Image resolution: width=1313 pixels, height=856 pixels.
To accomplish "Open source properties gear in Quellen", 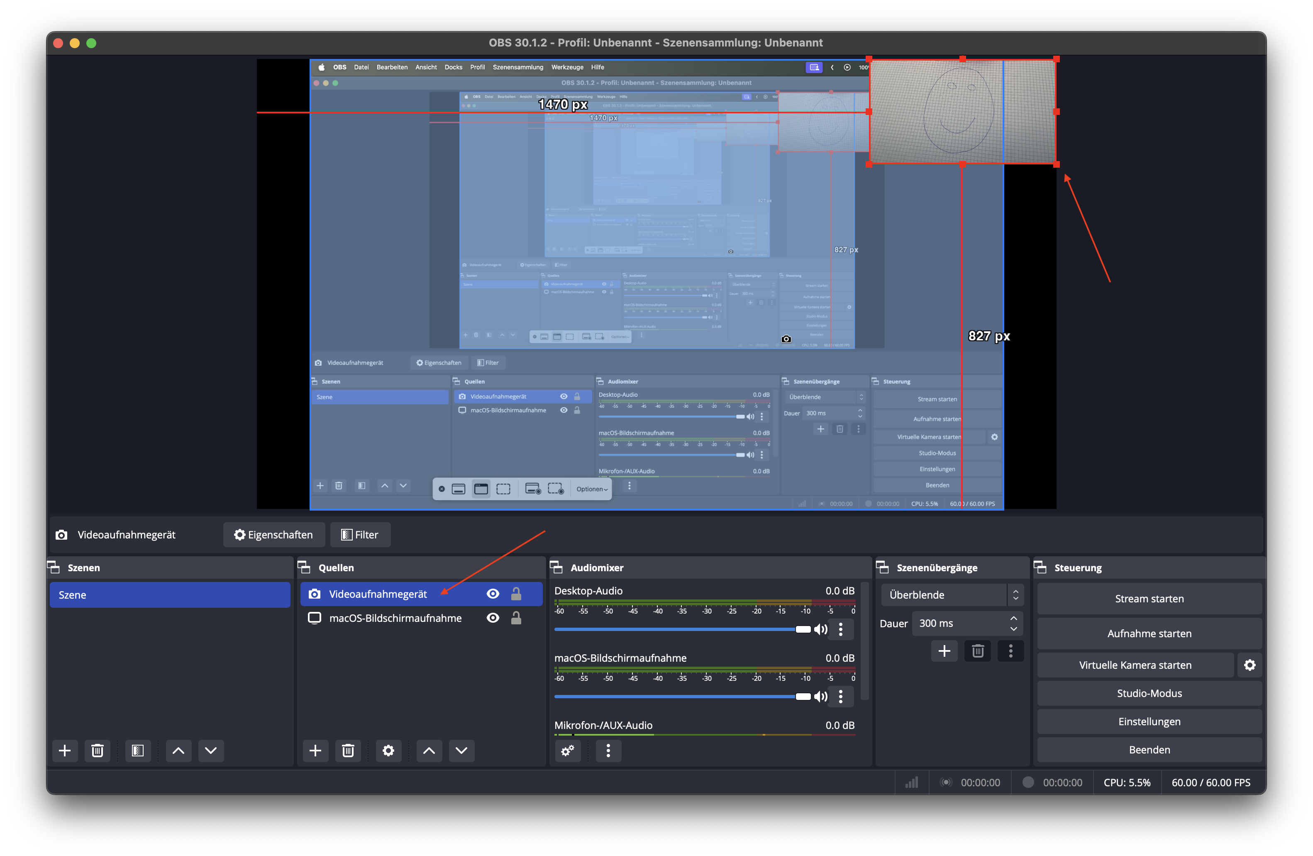I will tap(388, 750).
